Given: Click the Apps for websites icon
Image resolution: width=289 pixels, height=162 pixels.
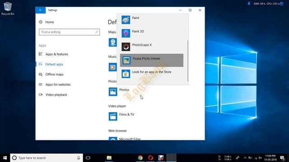Looking at the screenshot, I should pyautogui.click(x=41, y=85).
